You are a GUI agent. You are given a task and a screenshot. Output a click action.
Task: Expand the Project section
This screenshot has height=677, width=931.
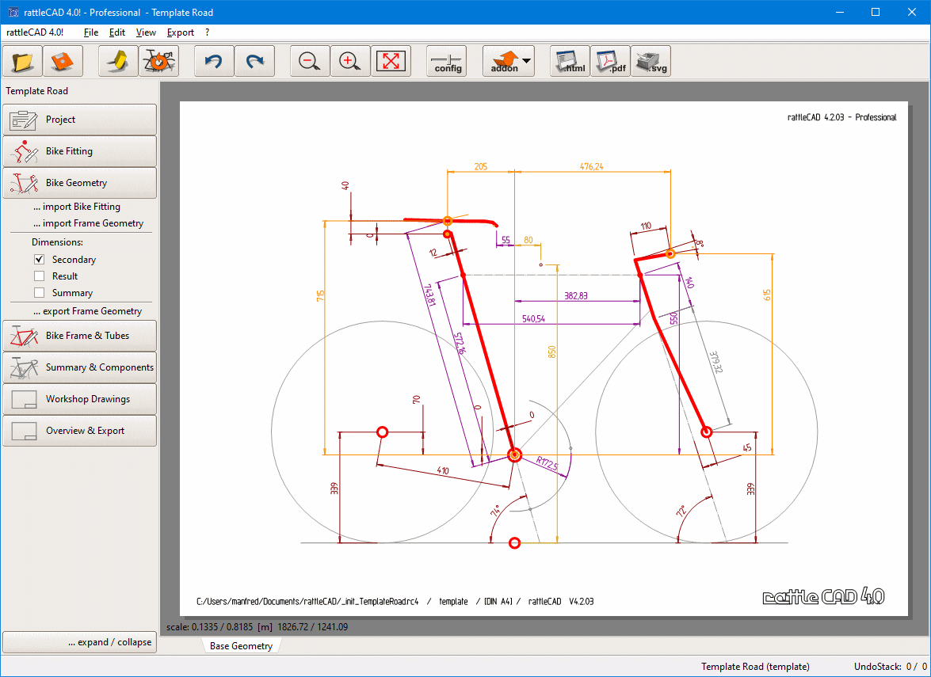click(x=79, y=120)
